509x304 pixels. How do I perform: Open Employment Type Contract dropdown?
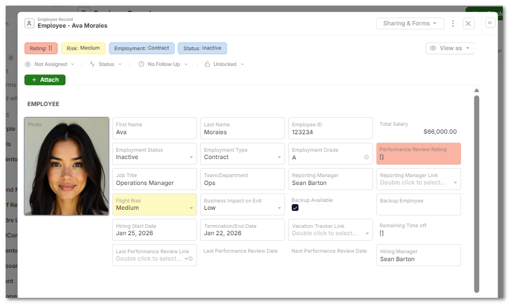pyautogui.click(x=279, y=157)
